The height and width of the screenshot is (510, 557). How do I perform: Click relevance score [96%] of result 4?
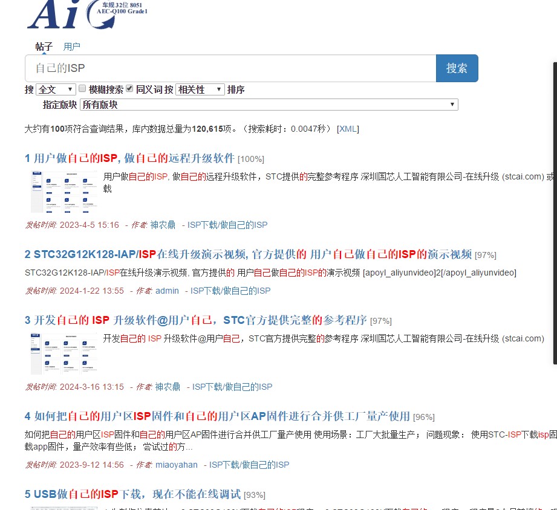tap(424, 417)
